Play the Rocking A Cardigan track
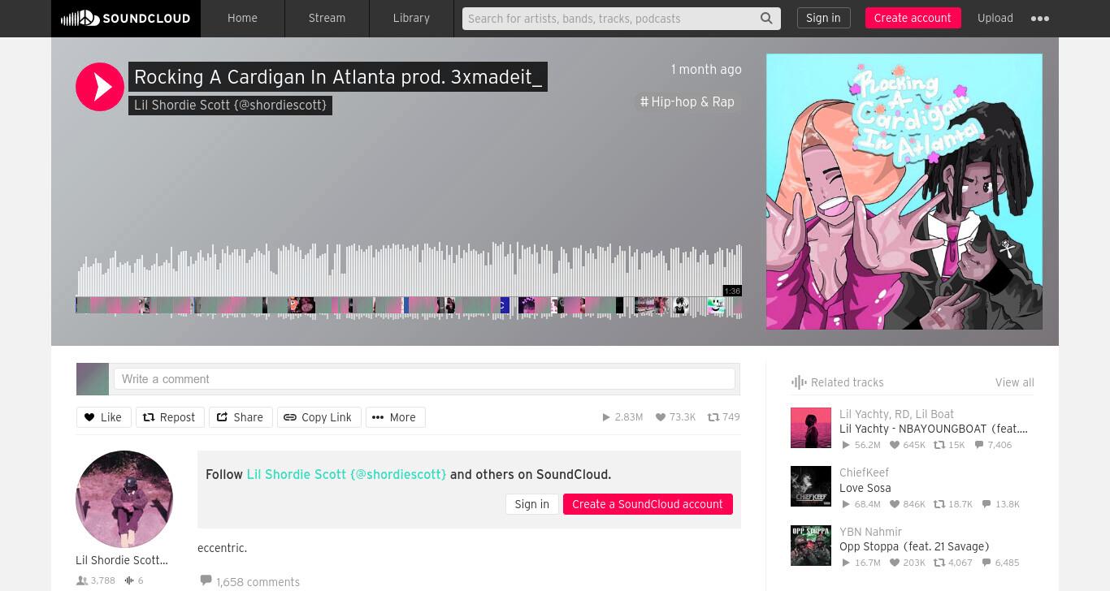1110x591 pixels. [100, 87]
